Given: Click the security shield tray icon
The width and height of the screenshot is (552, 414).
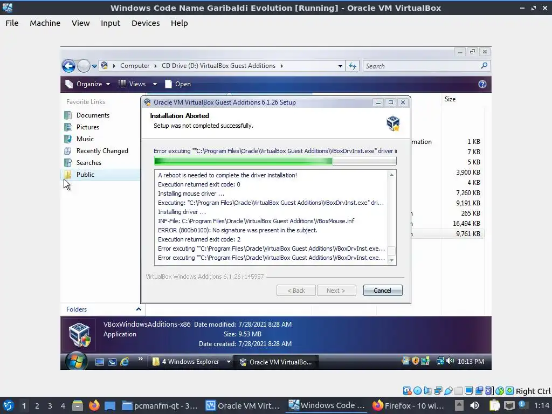Looking at the screenshot, I should click(416, 361).
